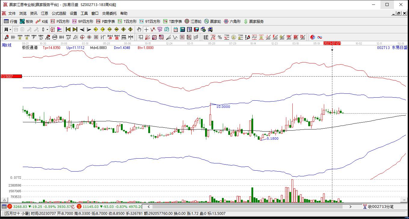Open the 帮助 menu
Screen dimensions: 409x219
pos(124,14)
